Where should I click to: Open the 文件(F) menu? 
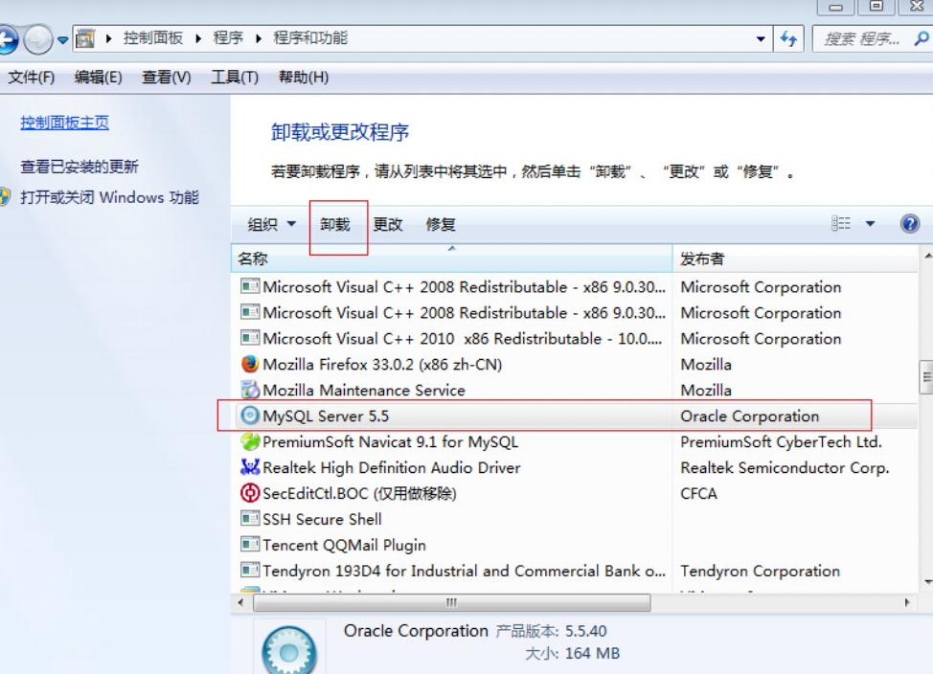[x=31, y=78]
